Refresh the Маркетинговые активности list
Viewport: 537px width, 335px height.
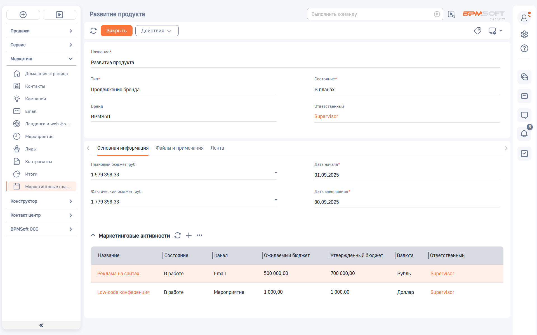[x=177, y=235]
